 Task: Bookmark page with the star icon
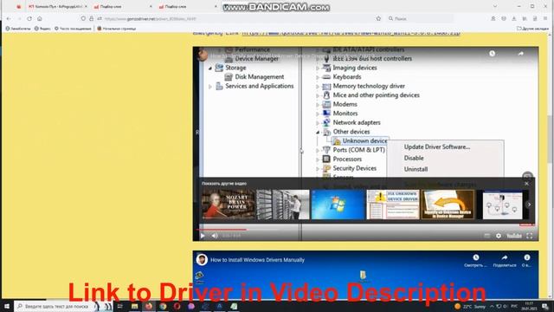point(378,18)
